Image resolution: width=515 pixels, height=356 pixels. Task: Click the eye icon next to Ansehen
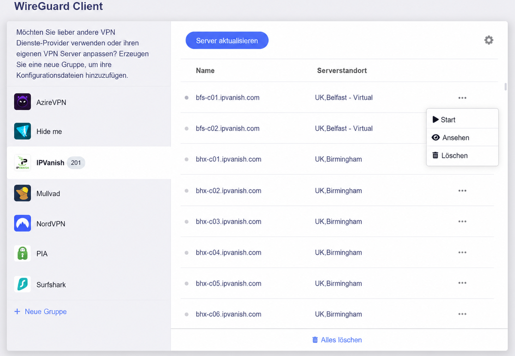(436, 137)
